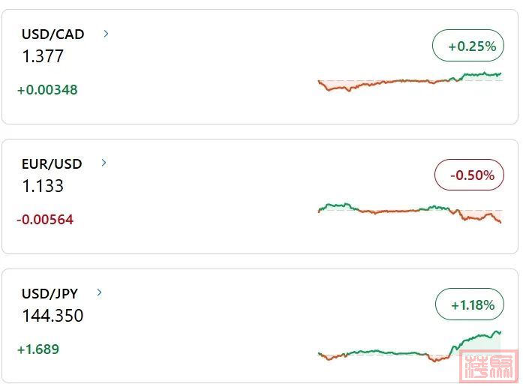This screenshot has width=523, height=387.
Task: Select the 1.133 EUR/USD rate
Action: (43, 186)
